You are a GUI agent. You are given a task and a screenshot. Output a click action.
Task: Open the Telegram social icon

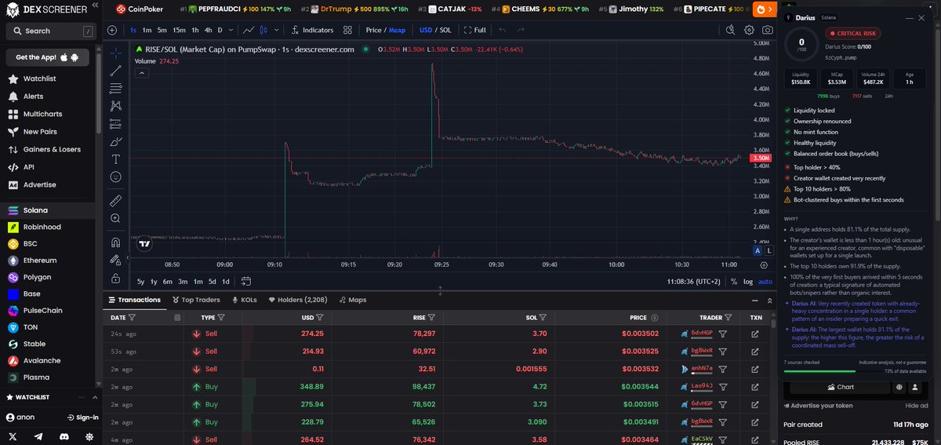pos(38,436)
